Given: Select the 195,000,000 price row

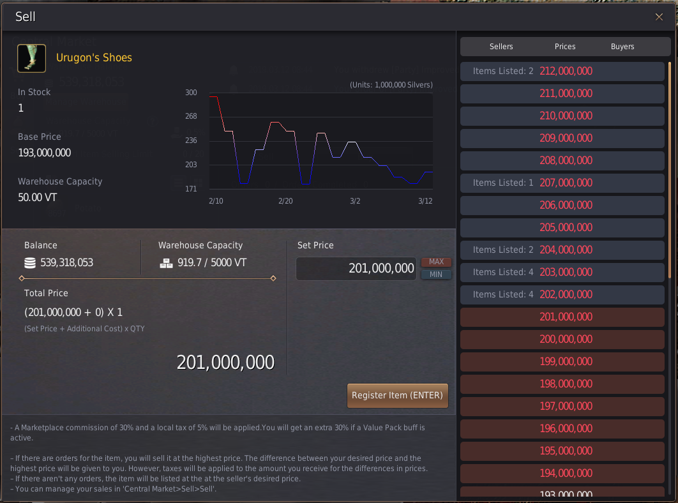Looking at the screenshot, I should tap(562, 451).
